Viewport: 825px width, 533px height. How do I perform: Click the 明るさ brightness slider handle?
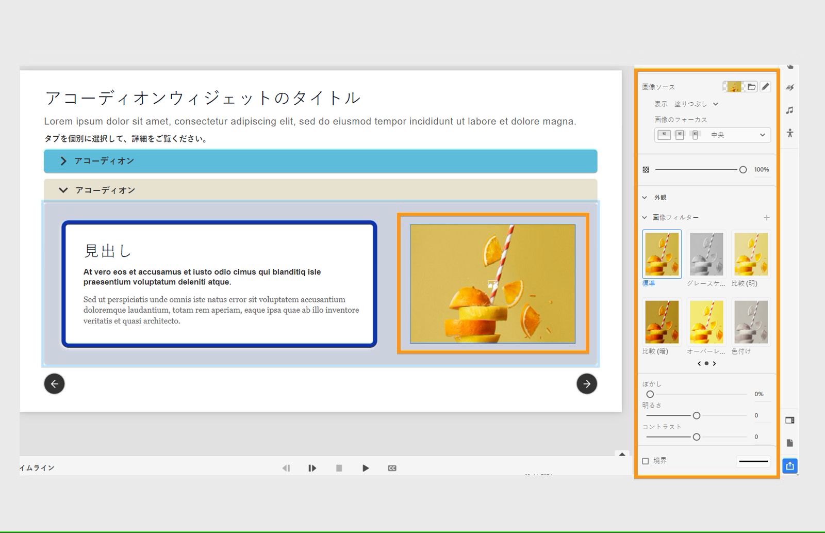[697, 415]
